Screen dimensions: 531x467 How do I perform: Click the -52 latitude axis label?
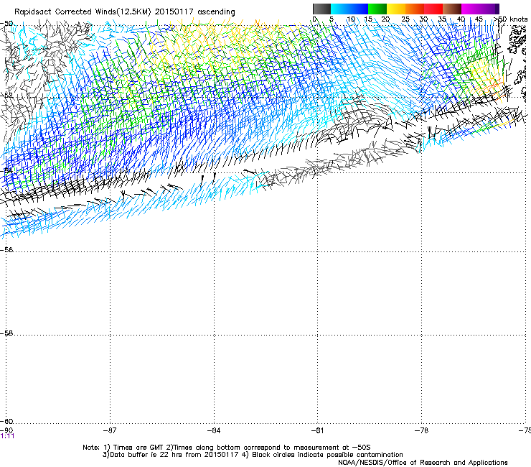[x=6, y=96]
